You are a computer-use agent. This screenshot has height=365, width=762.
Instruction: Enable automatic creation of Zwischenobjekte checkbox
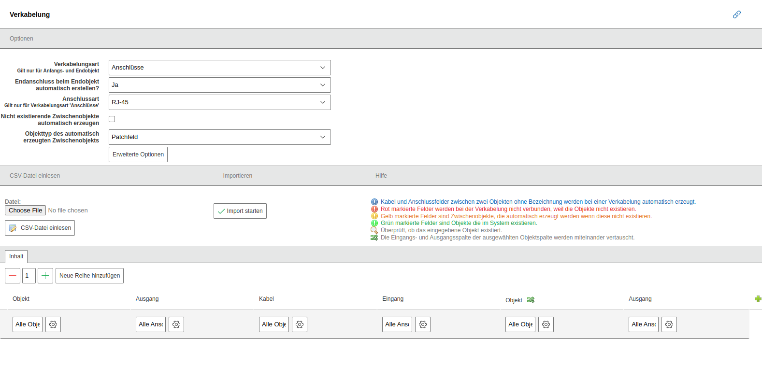click(x=112, y=119)
